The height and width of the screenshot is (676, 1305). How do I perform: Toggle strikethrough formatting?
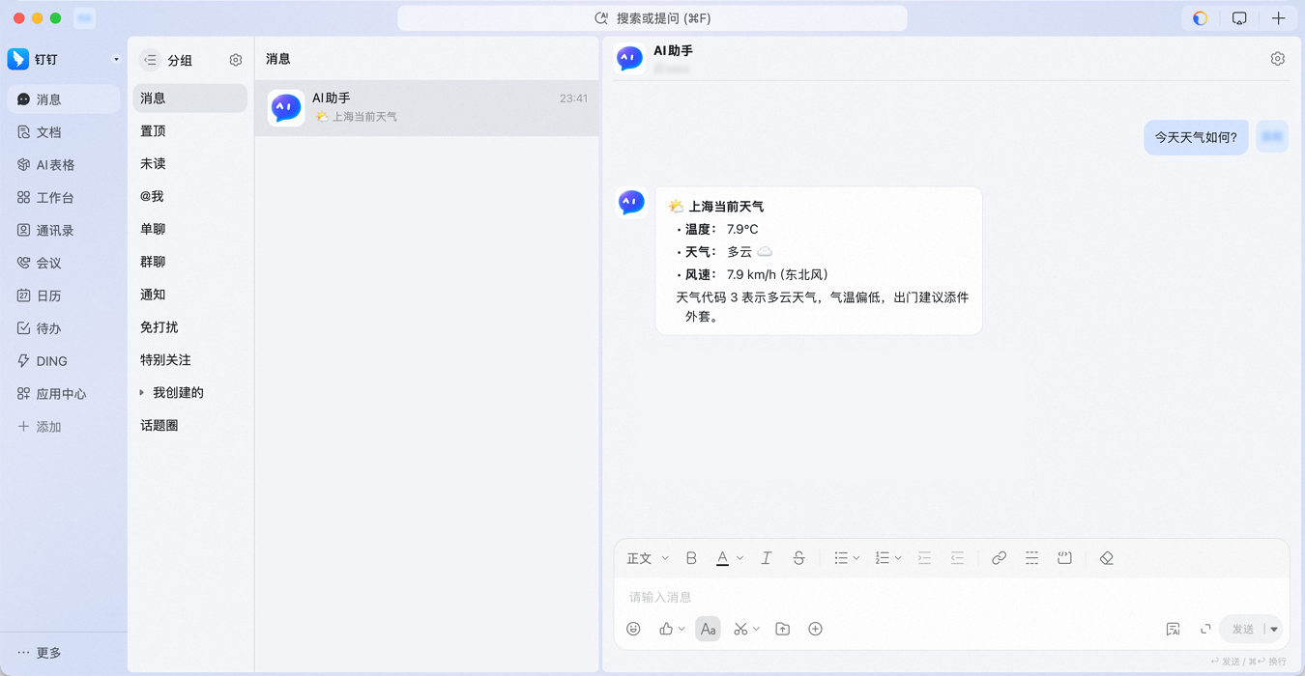tap(798, 557)
